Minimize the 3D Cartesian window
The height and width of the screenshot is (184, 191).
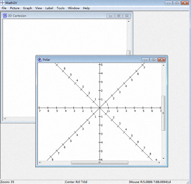(110, 16)
